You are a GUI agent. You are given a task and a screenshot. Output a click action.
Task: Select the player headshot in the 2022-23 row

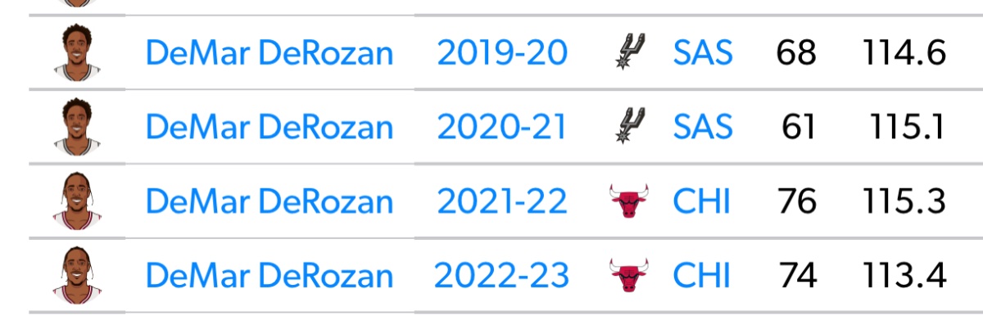tap(76, 276)
